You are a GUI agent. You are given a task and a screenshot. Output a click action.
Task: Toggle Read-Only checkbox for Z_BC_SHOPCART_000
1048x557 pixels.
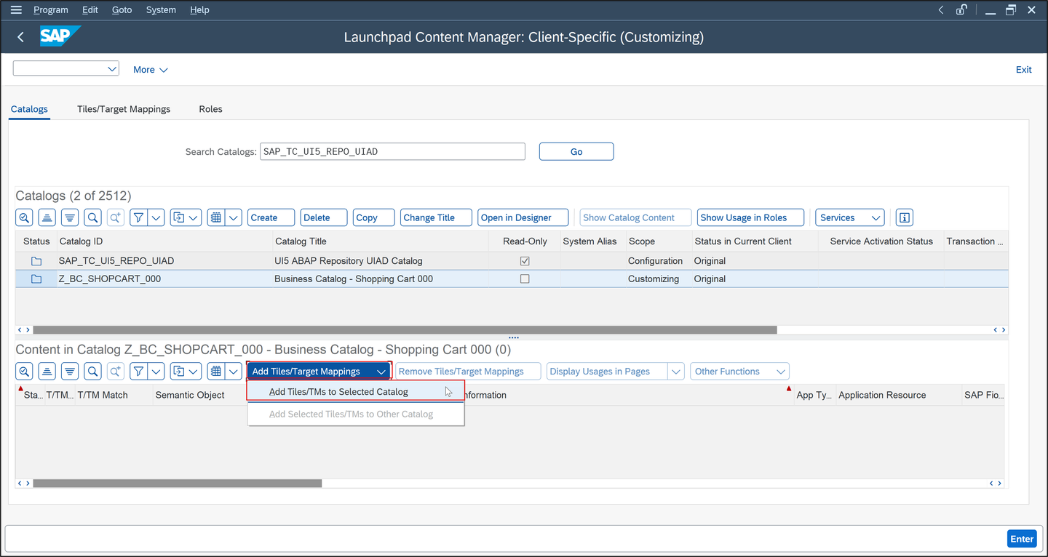point(525,279)
